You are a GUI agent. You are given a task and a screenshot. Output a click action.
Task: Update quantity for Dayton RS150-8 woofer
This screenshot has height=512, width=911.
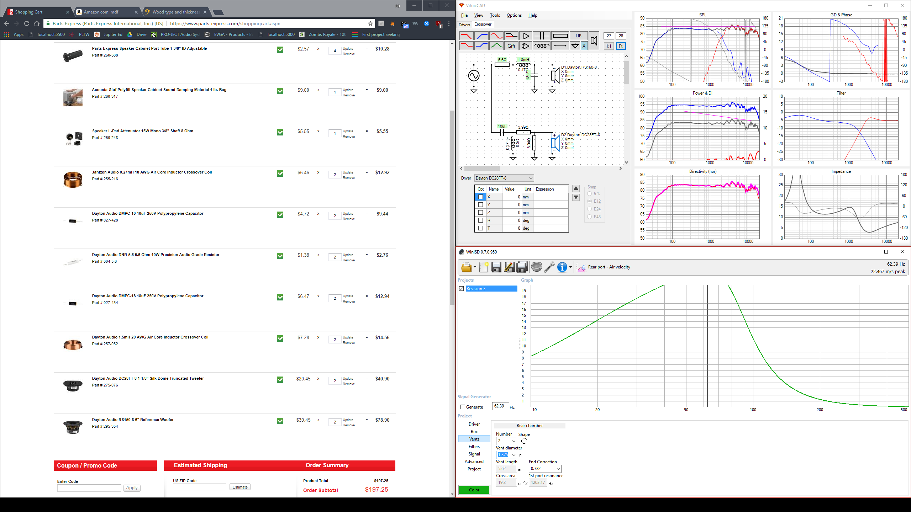[348, 420]
